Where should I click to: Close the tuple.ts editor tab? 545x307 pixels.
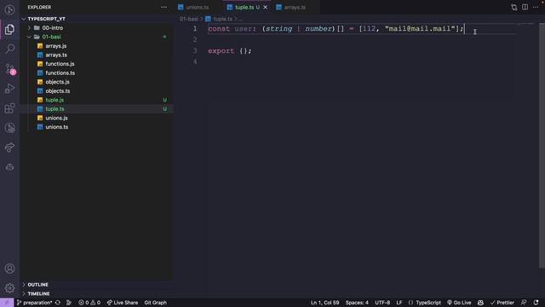click(266, 8)
